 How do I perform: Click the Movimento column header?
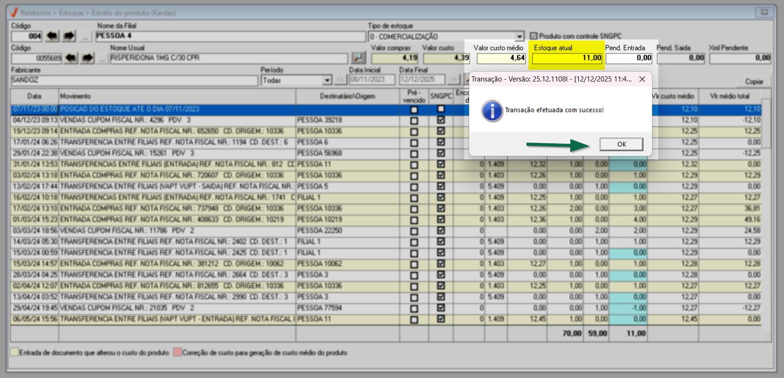[177, 96]
